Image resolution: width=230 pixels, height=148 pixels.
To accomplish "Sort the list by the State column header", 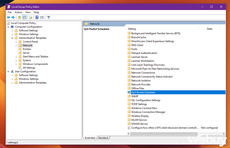I will pos(210,29).
